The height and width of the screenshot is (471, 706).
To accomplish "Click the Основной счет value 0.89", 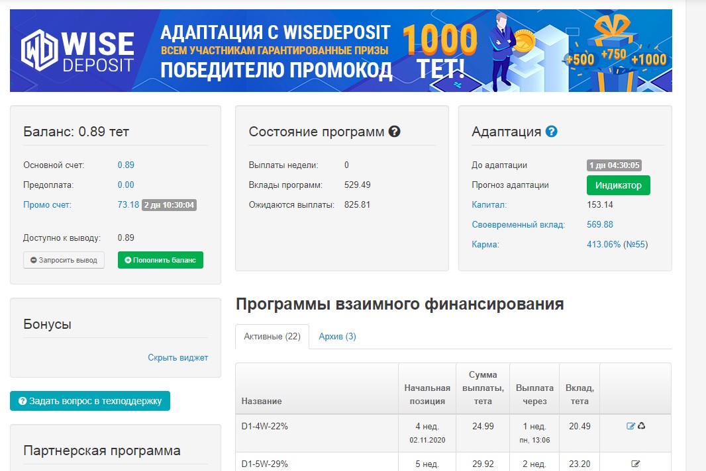I will pyautogui.click(x=126, y=165).
